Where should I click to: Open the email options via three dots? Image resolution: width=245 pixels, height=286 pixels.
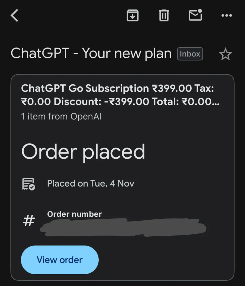[x=226, y=15]
